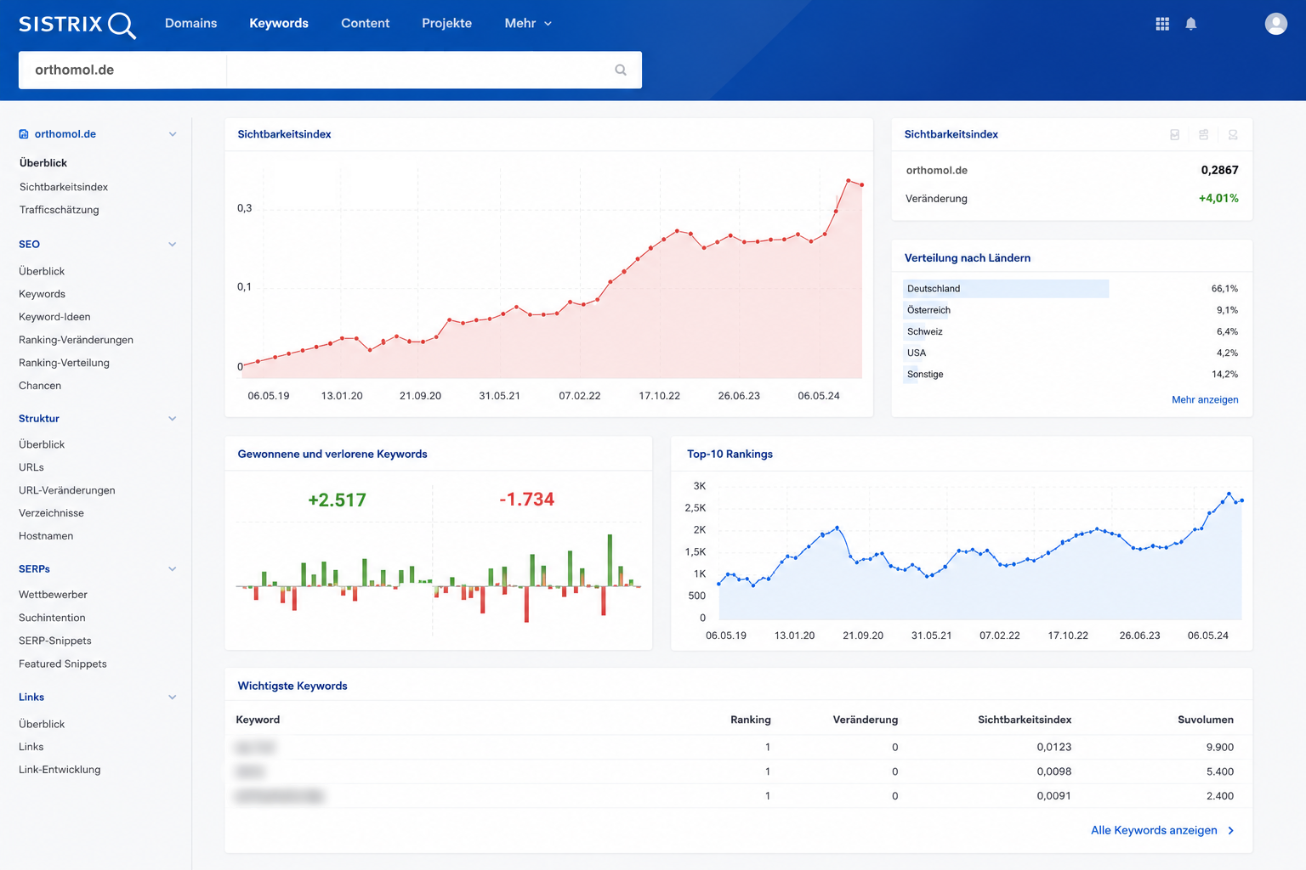Click the Suvolumen column header
The width and height of the screenshot is (1306, 870).
coord(1205,720)
